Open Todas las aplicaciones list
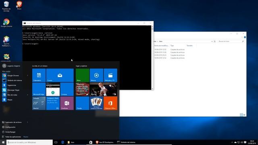Viewport: 258px width, 145px height. click(13, 137)
